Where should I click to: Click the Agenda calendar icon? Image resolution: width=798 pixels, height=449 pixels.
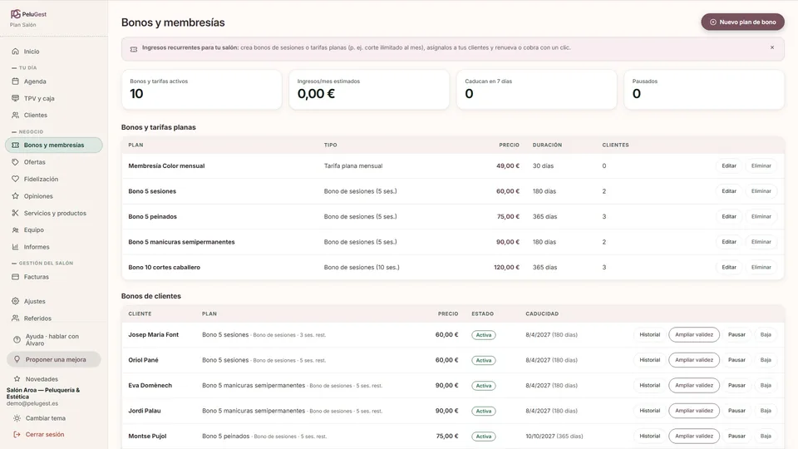15,81
